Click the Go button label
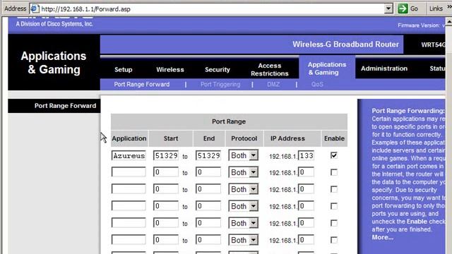Screen dimensions: 452x254 click(414, 8)
